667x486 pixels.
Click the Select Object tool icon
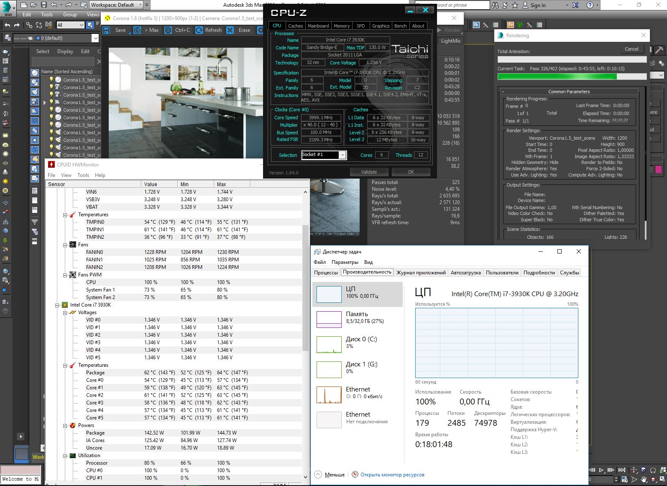tap(90, 25)
